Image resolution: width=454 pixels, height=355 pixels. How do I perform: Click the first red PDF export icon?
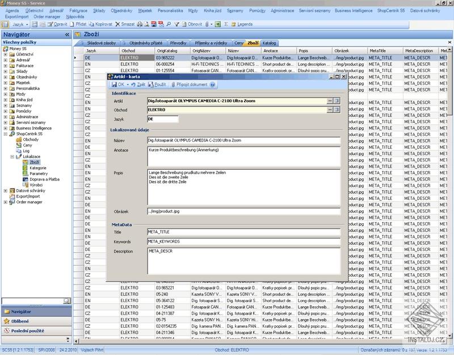point(154,24)
